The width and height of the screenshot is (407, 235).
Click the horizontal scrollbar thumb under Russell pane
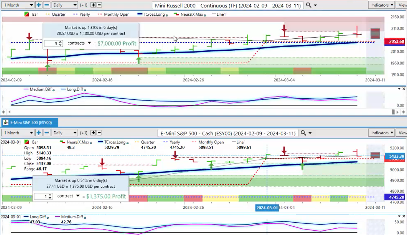[x=393, y=112]
